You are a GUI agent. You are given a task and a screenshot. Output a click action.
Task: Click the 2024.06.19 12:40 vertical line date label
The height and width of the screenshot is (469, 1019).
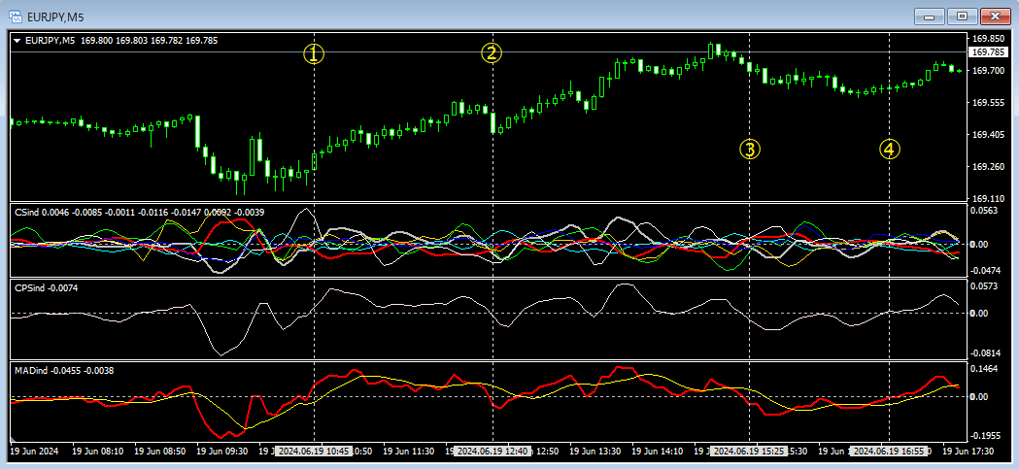pyautogui.click(x=493, y=451)
